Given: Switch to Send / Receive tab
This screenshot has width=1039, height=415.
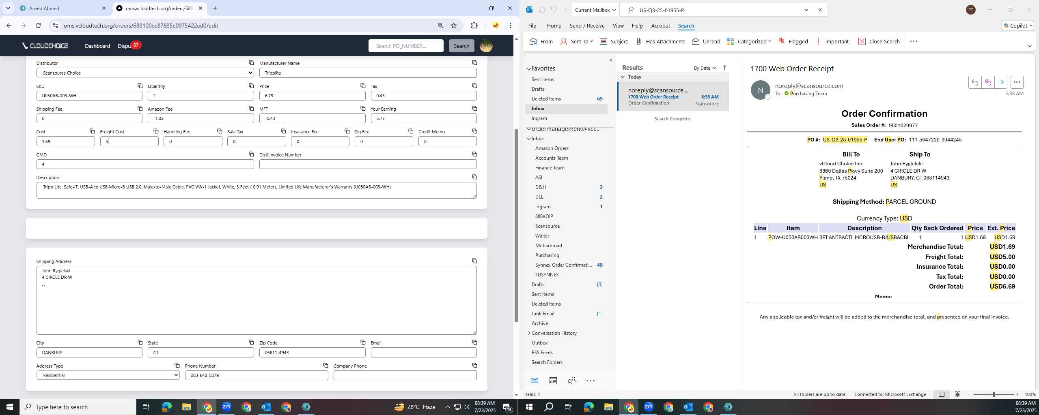Looking at the screenshot, I should (587, 26).
